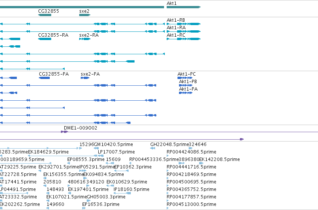Select the CG32855-RA transcript
Viewport: 318px width, 210px height.
coord(44,39)
